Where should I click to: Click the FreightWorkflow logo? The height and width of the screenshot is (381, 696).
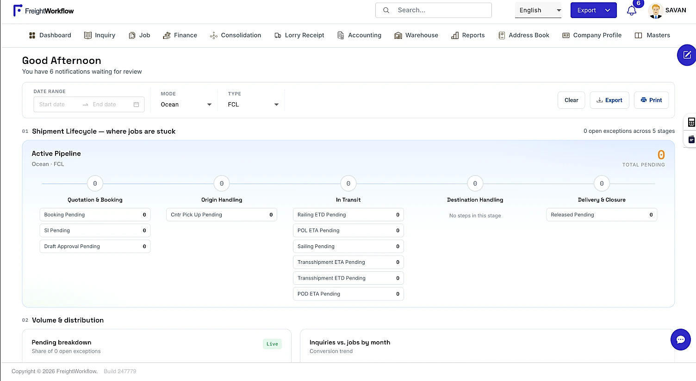point(43,11)
